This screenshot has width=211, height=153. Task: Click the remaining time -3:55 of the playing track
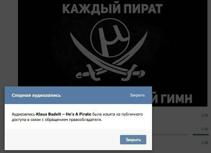tap(204, 129)
